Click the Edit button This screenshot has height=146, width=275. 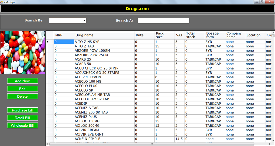pos(22,89)
